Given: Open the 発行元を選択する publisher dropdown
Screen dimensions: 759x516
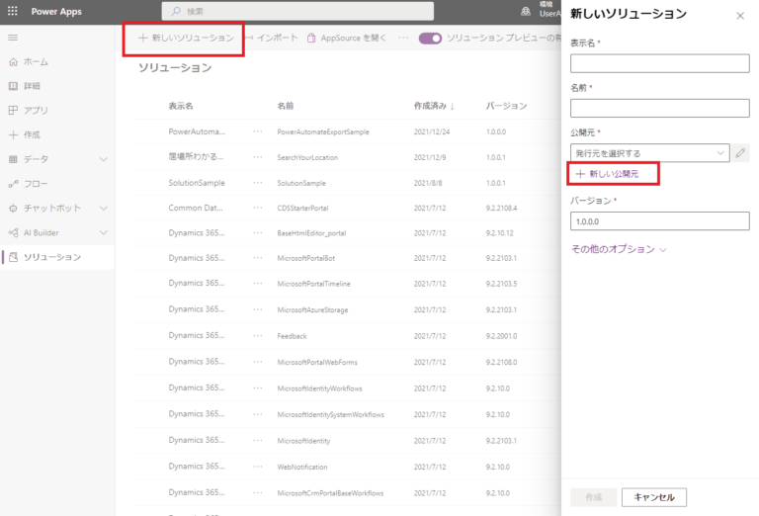Looking at the screenshot, I should click(649, 153).
